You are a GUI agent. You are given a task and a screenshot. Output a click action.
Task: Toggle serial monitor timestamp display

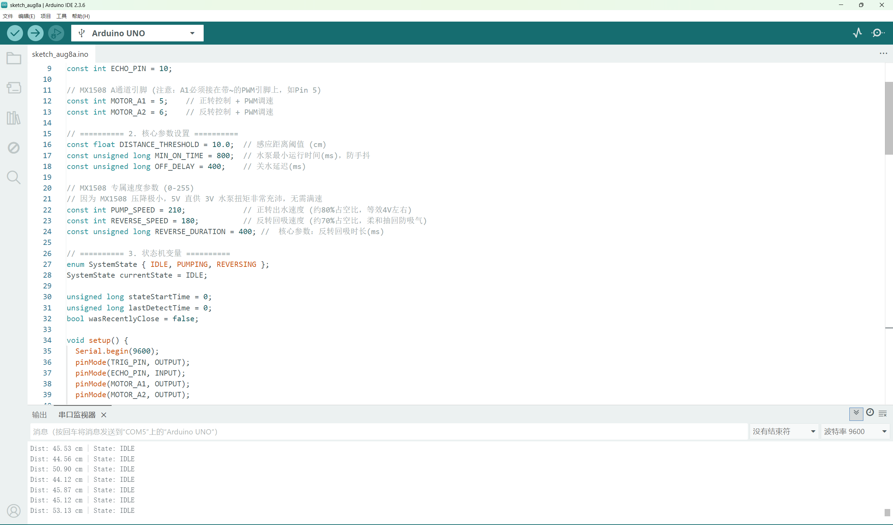click(870, 412)
